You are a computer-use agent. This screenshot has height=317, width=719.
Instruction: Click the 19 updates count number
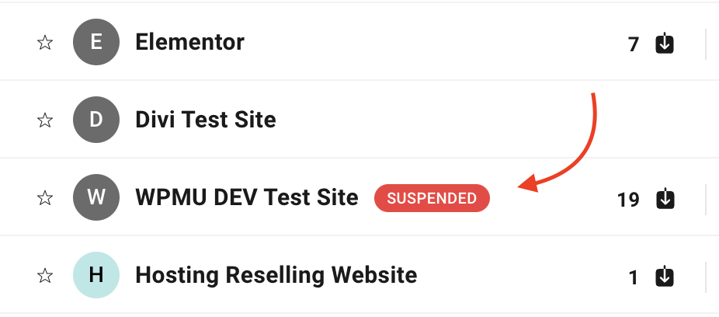628,200
